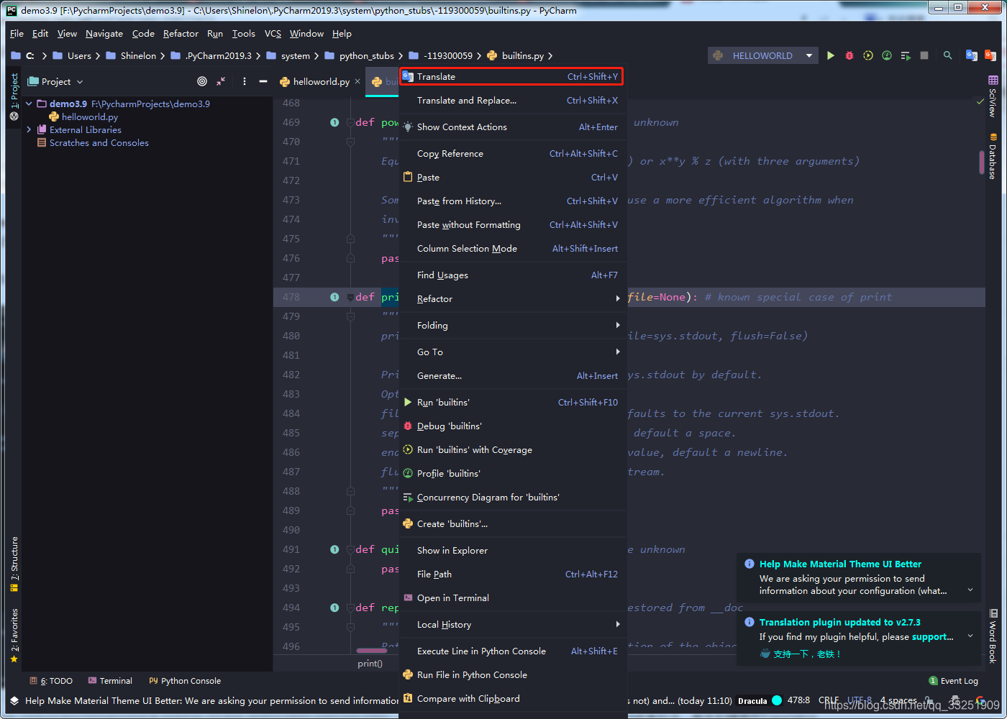Click the Chinese support link in translation notification

pyautogui.click(x=806, y=654)
